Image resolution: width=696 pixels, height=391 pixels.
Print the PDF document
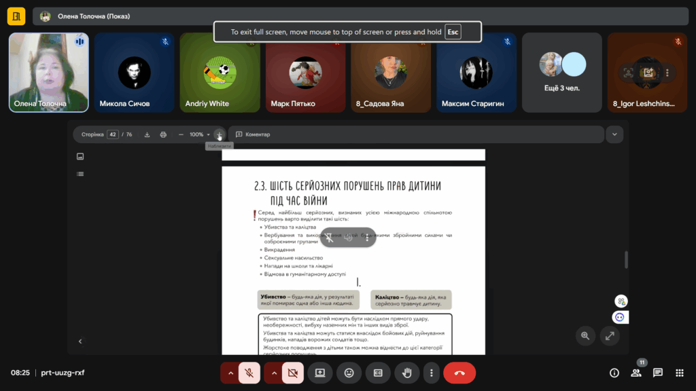163,134
